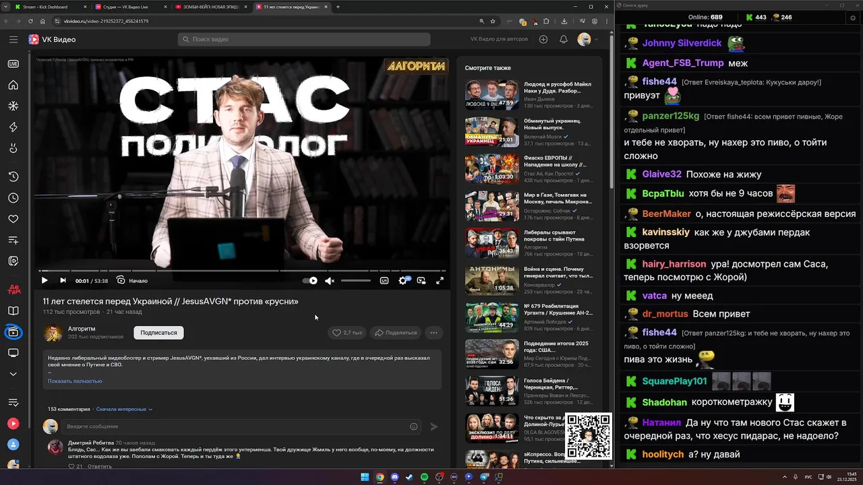Enter fullscreen video mode
The height and width of the screenshot is (485, 863).
point(440,280)
